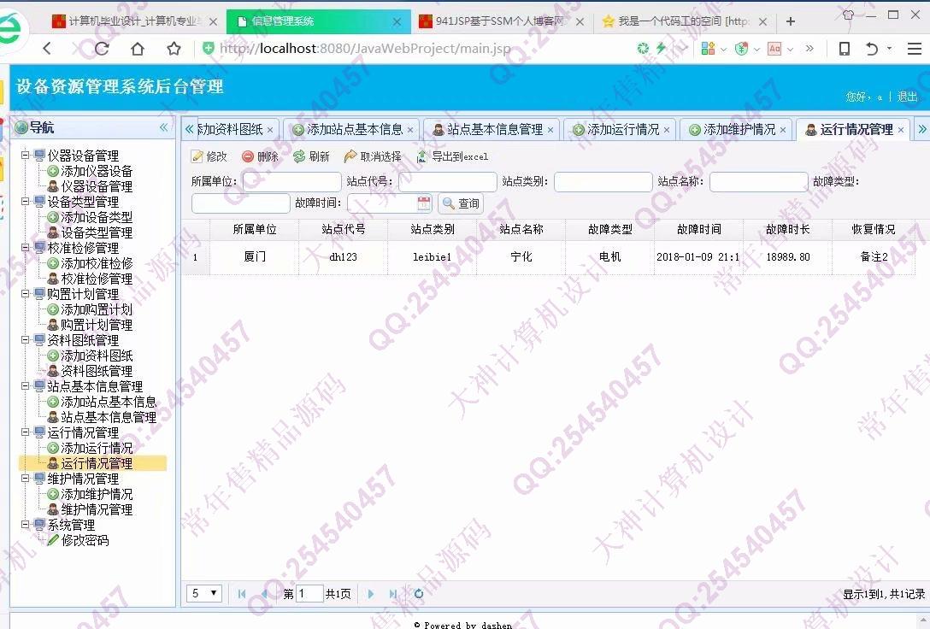
Task: Collapse the 校准检修管理 tree node
Action: point(26,248)
